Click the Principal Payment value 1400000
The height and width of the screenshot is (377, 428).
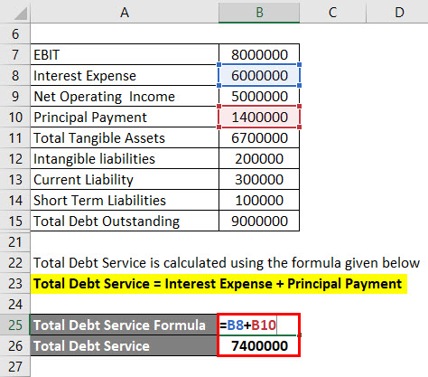click(259, 117)
